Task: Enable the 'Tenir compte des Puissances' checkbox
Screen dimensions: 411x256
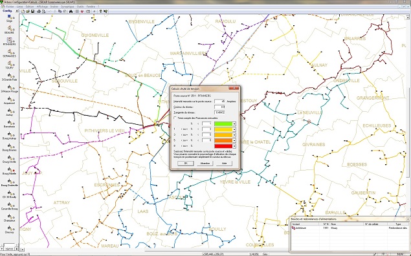Action: [x=175, y=118]
